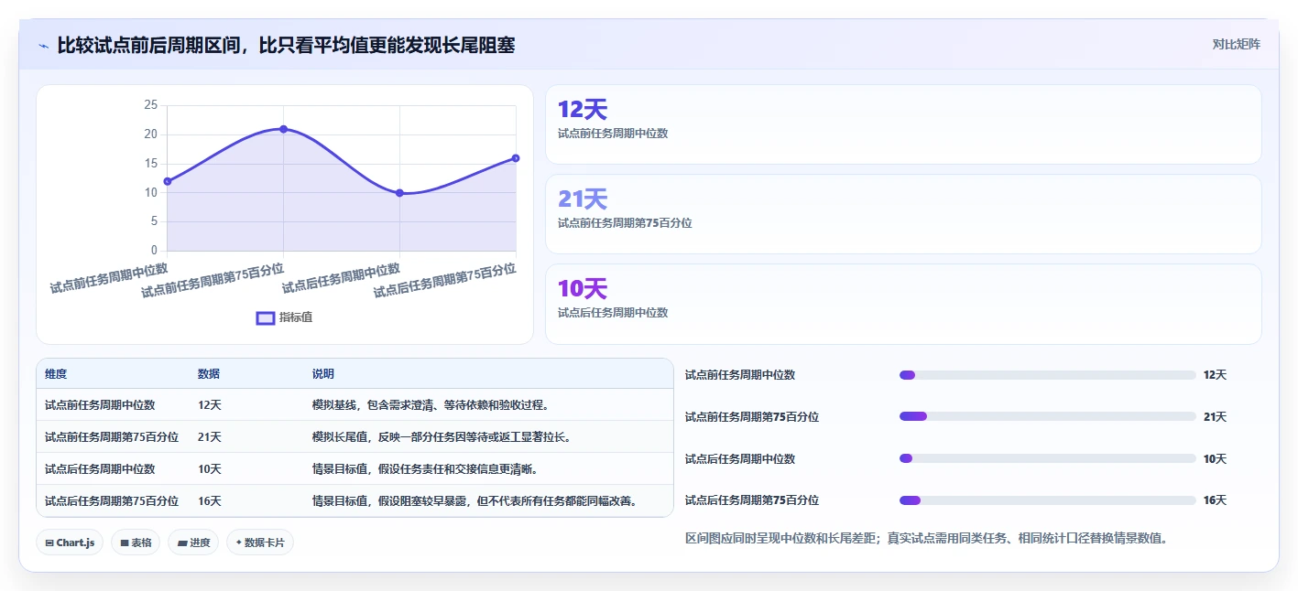Click description starting 模拟长尾值
This screenshot has height=591, width=1298.
coord(442,437)
